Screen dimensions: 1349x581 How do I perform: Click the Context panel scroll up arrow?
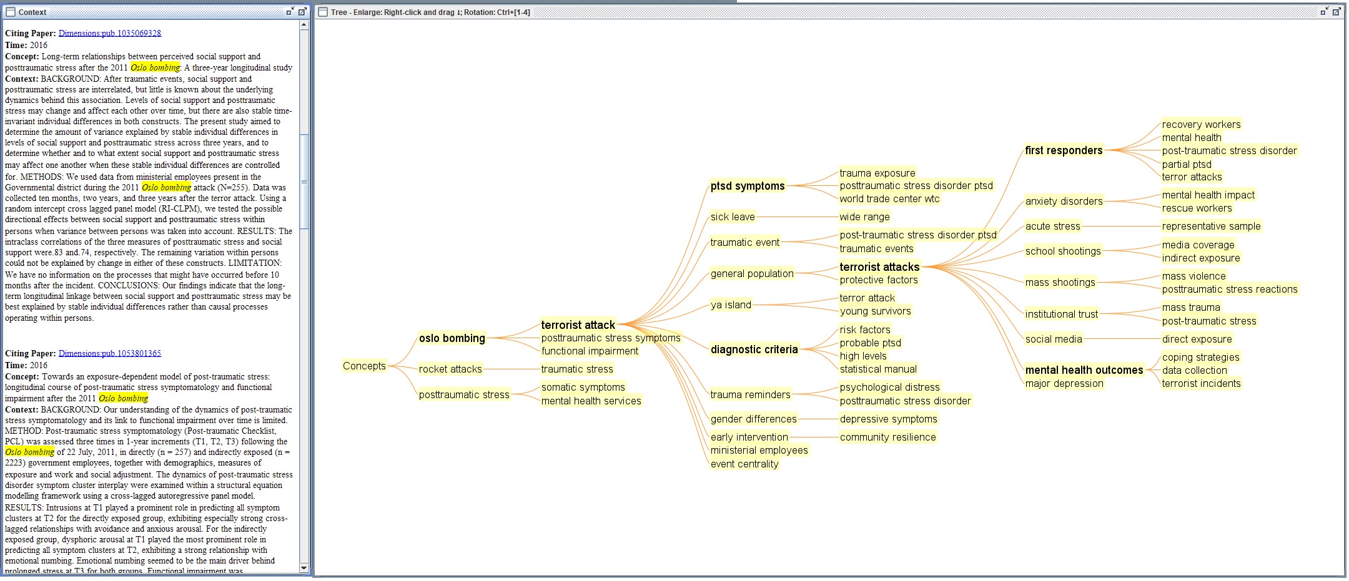click(x=304, y=26)
